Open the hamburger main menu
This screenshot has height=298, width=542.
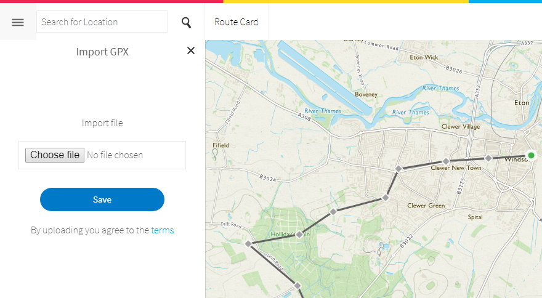point(18,22)
